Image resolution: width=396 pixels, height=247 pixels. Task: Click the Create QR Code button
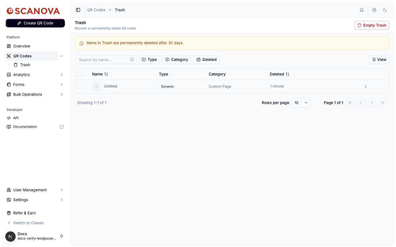[x=35, y=23]
